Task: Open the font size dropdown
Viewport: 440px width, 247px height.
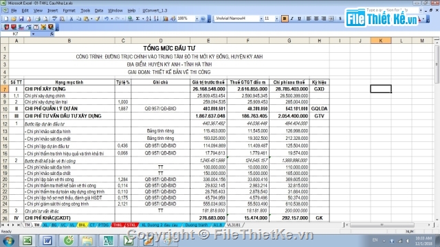Action: [276, 19]
